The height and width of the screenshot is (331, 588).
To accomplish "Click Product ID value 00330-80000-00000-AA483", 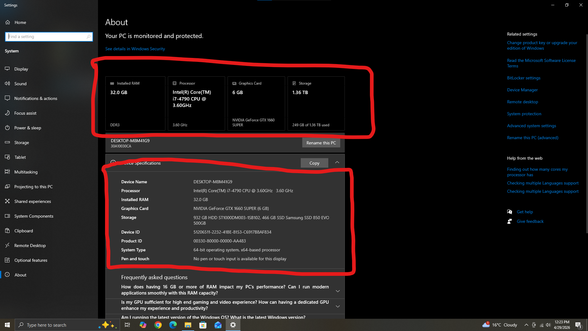I will (x=220, y=241).
